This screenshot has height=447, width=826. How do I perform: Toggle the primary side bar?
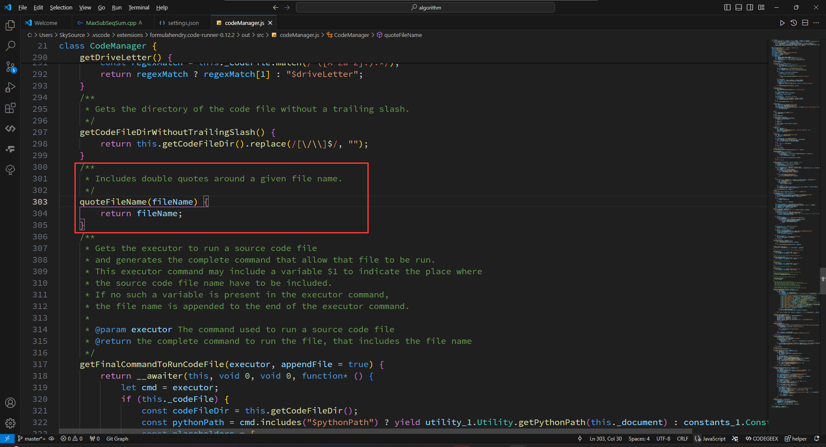coord(727,7)
